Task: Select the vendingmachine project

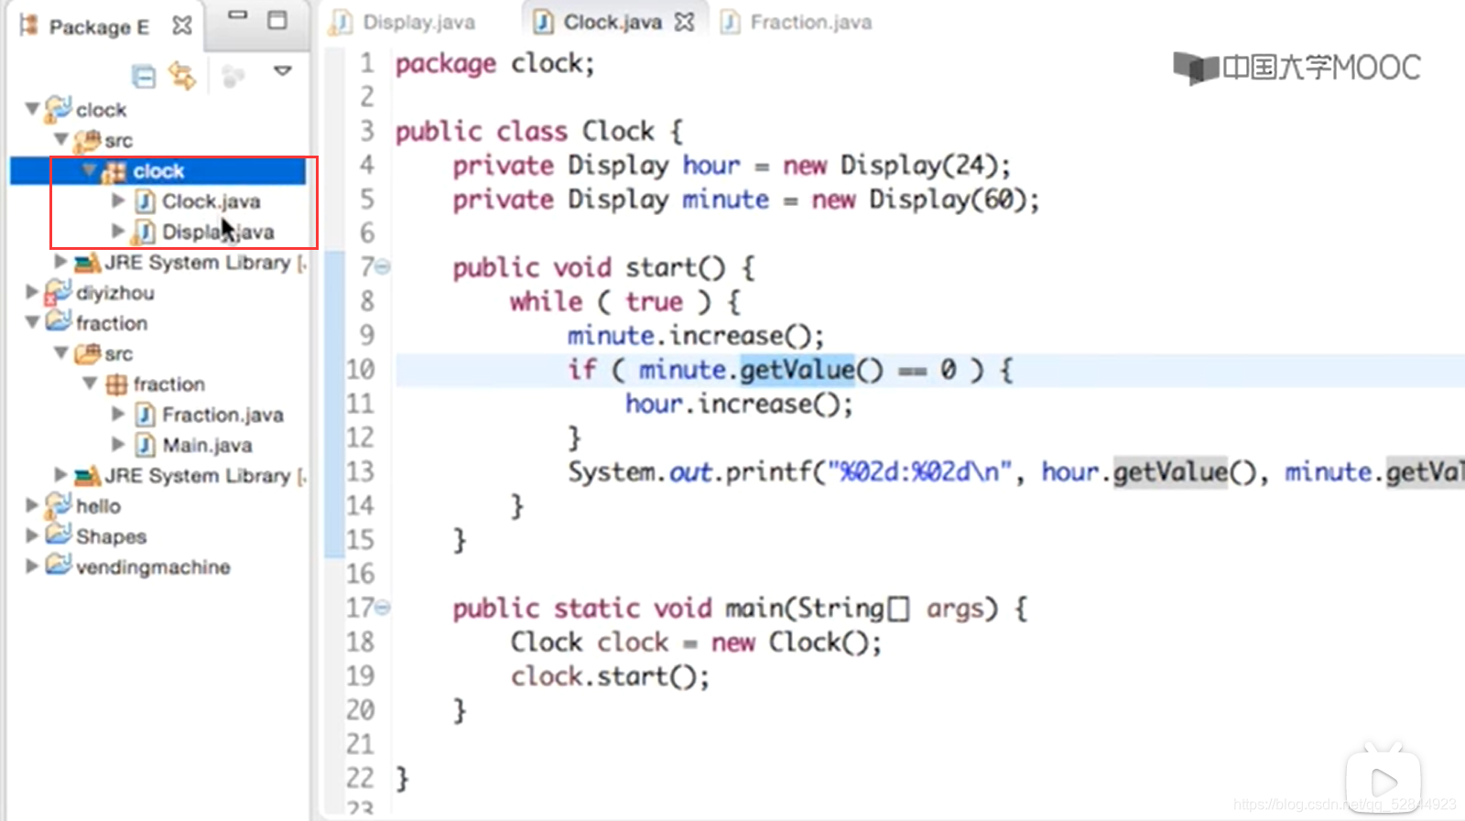Action: tap(153, 567)
